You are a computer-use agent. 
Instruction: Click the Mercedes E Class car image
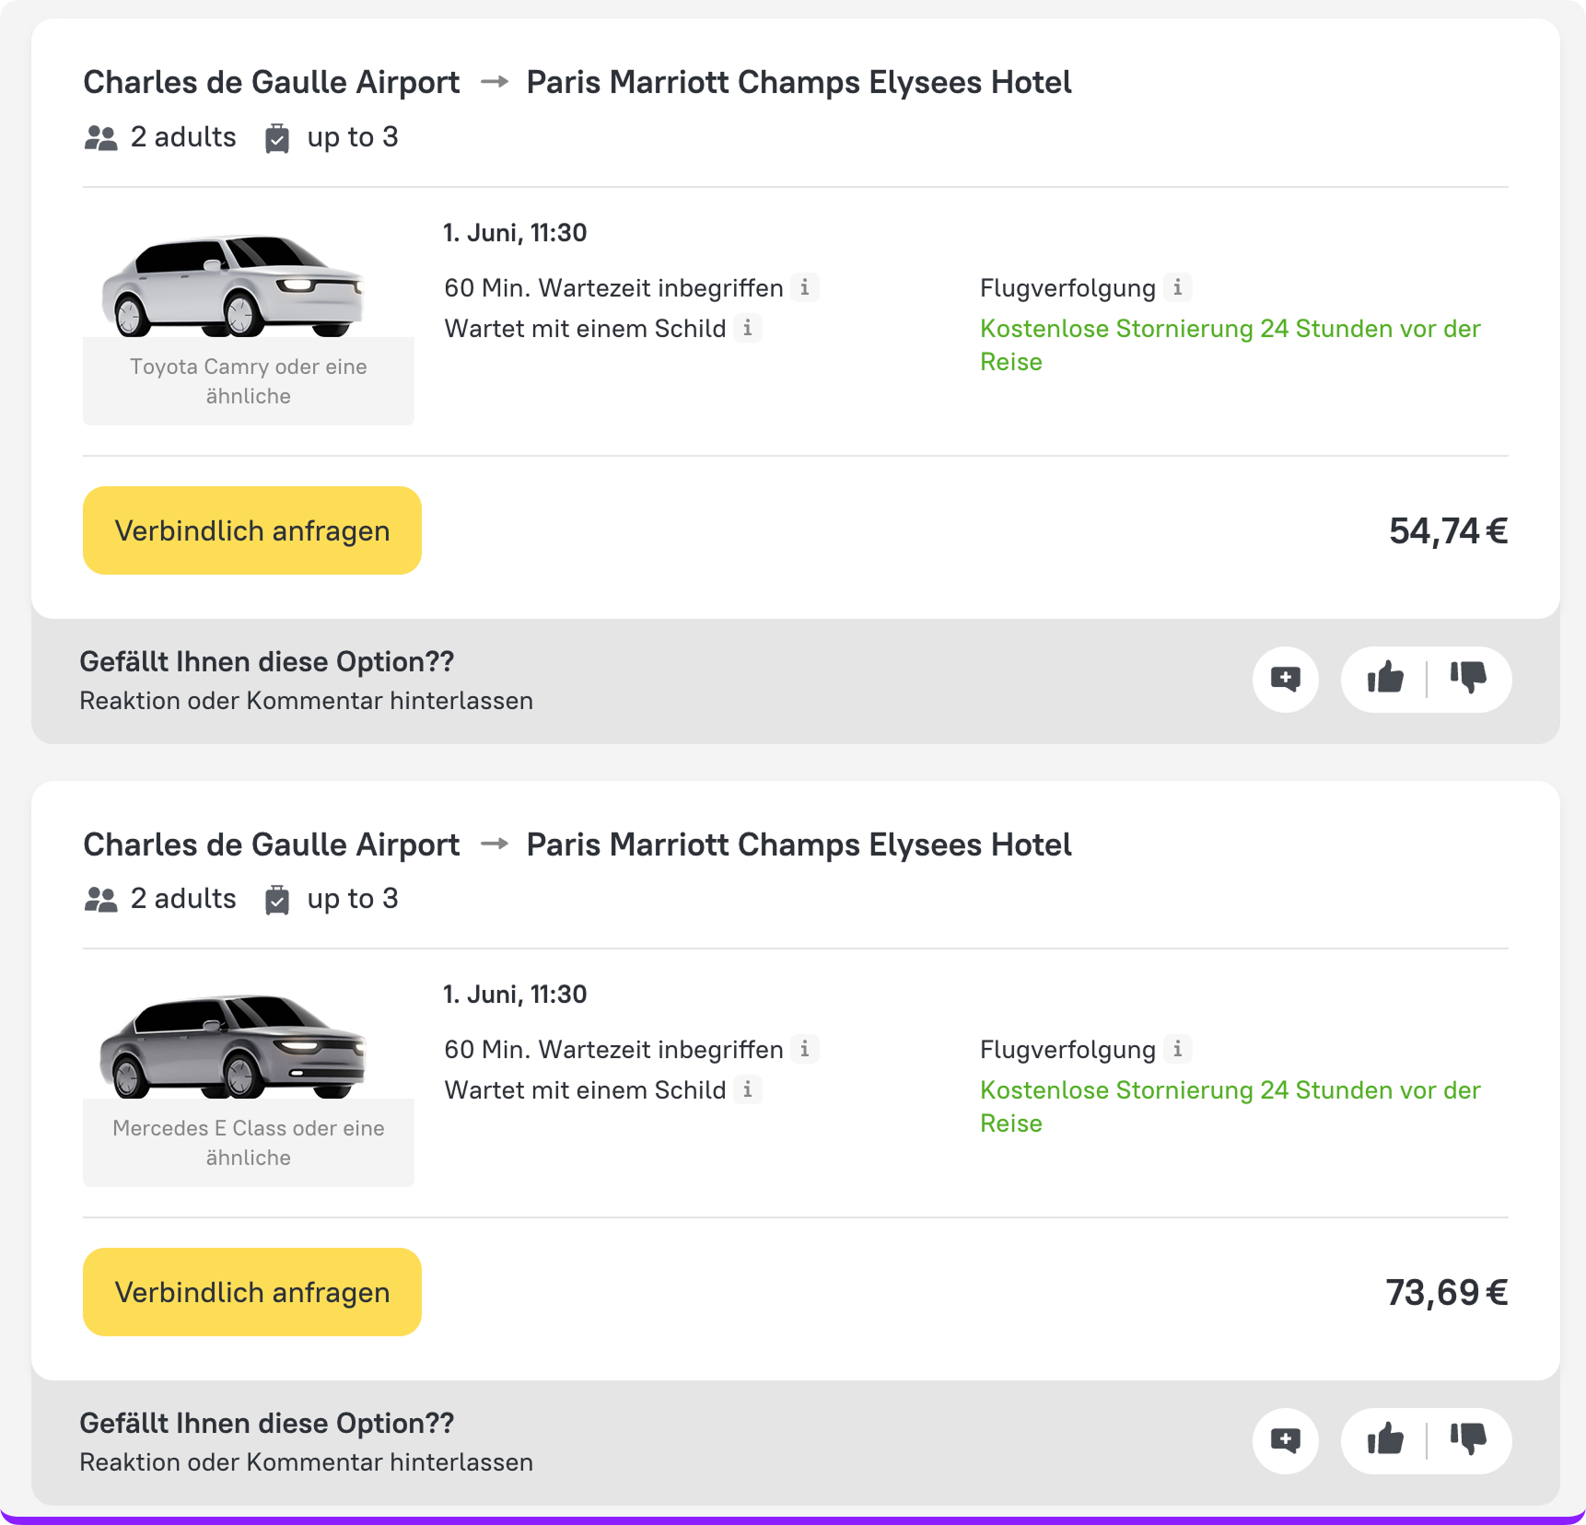(x=234, y=1047)
